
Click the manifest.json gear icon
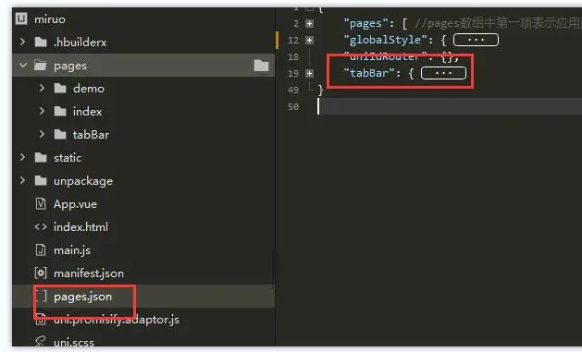click(x=41, y=273)
